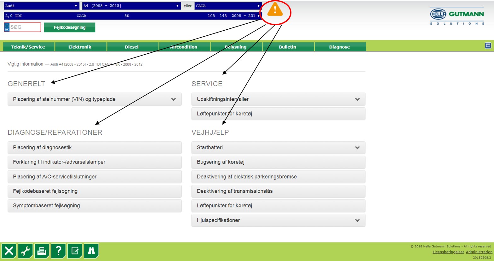Open the notes edit icon

[x=75, y=251]
